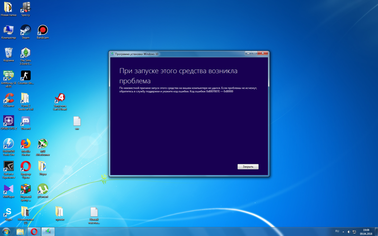
Task: Open DAEMON Tools Lite shortcut
Action: tap(9, 147)
